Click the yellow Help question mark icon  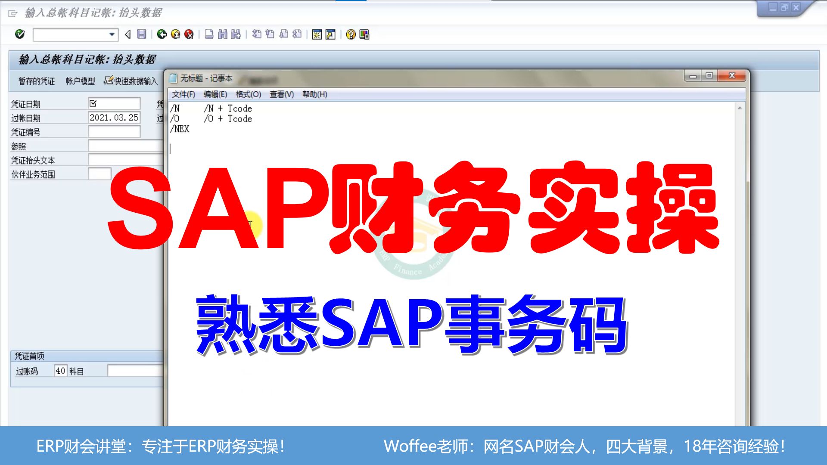(x=351, y=34)
